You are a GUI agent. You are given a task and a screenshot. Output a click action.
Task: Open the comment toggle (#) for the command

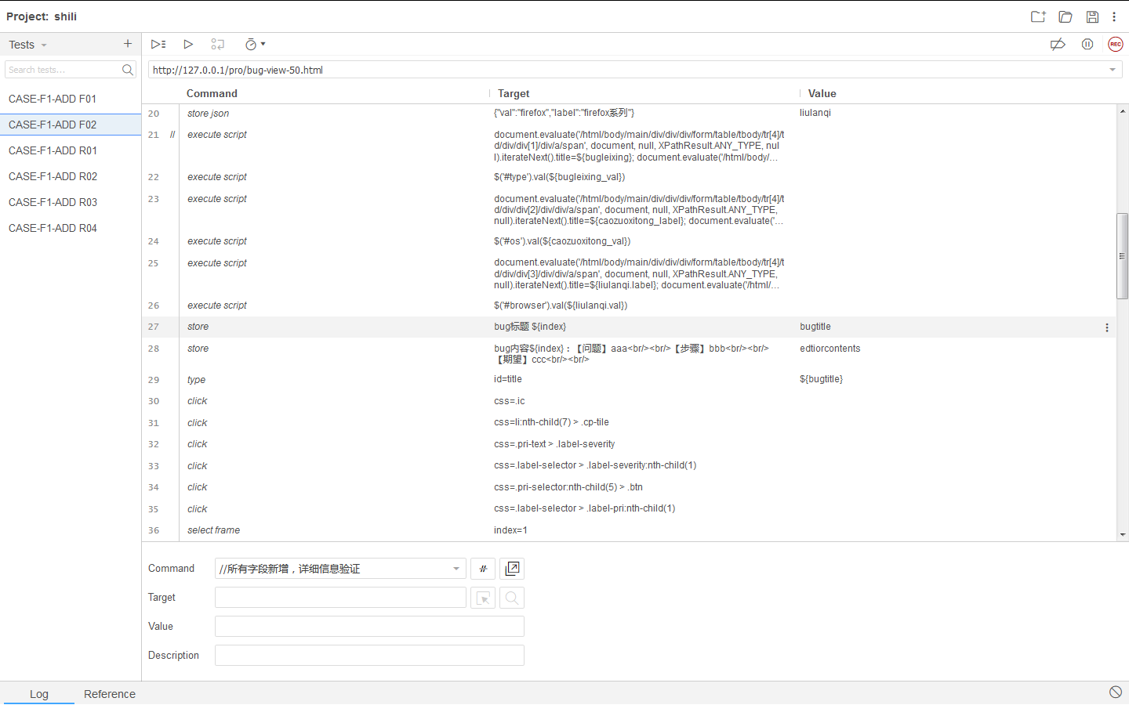click(482, 568)
